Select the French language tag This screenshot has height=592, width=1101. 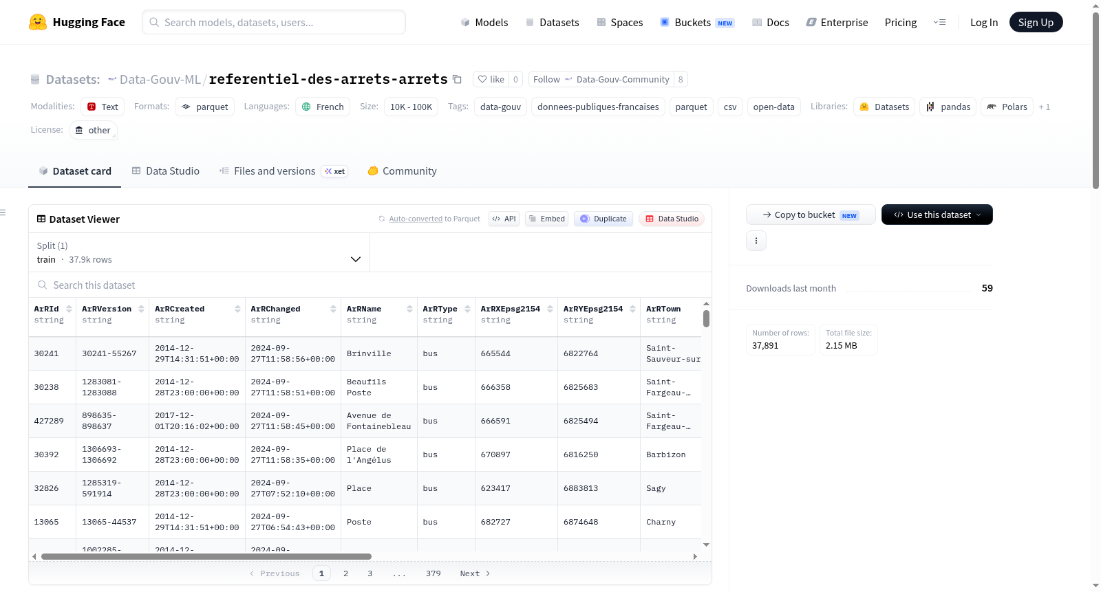point(323,107)
